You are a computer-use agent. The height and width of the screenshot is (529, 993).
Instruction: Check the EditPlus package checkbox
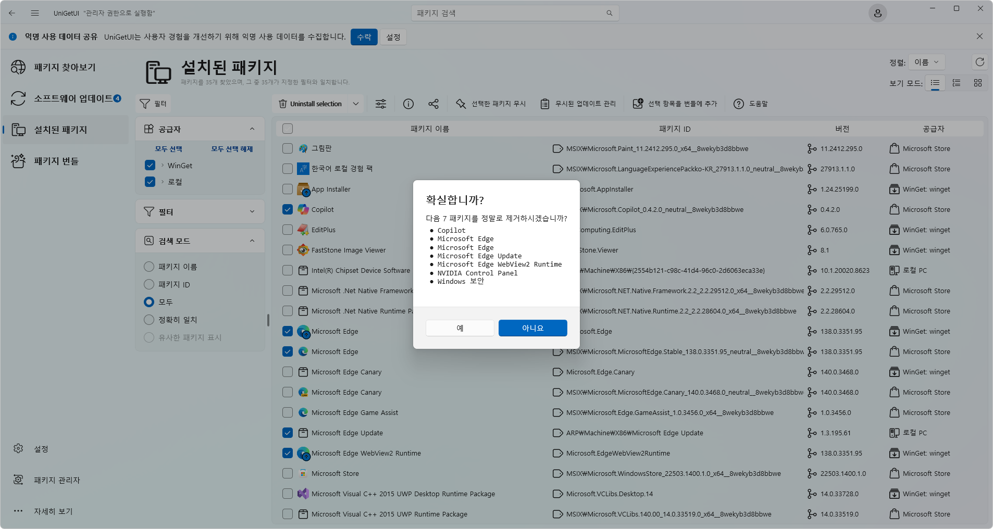point(288,230)
